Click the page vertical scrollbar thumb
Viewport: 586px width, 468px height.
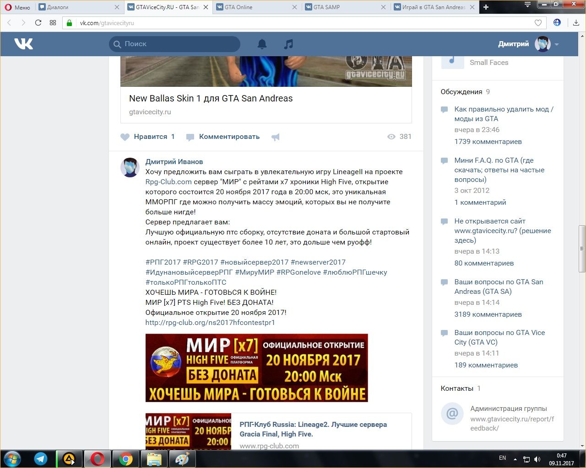coord(582,249)
